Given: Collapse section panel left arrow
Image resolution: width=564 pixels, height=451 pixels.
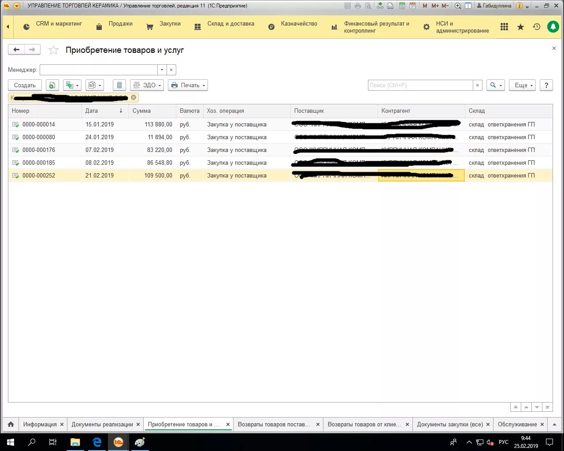Looking at the screenshot, I should (x=7, y=27).
